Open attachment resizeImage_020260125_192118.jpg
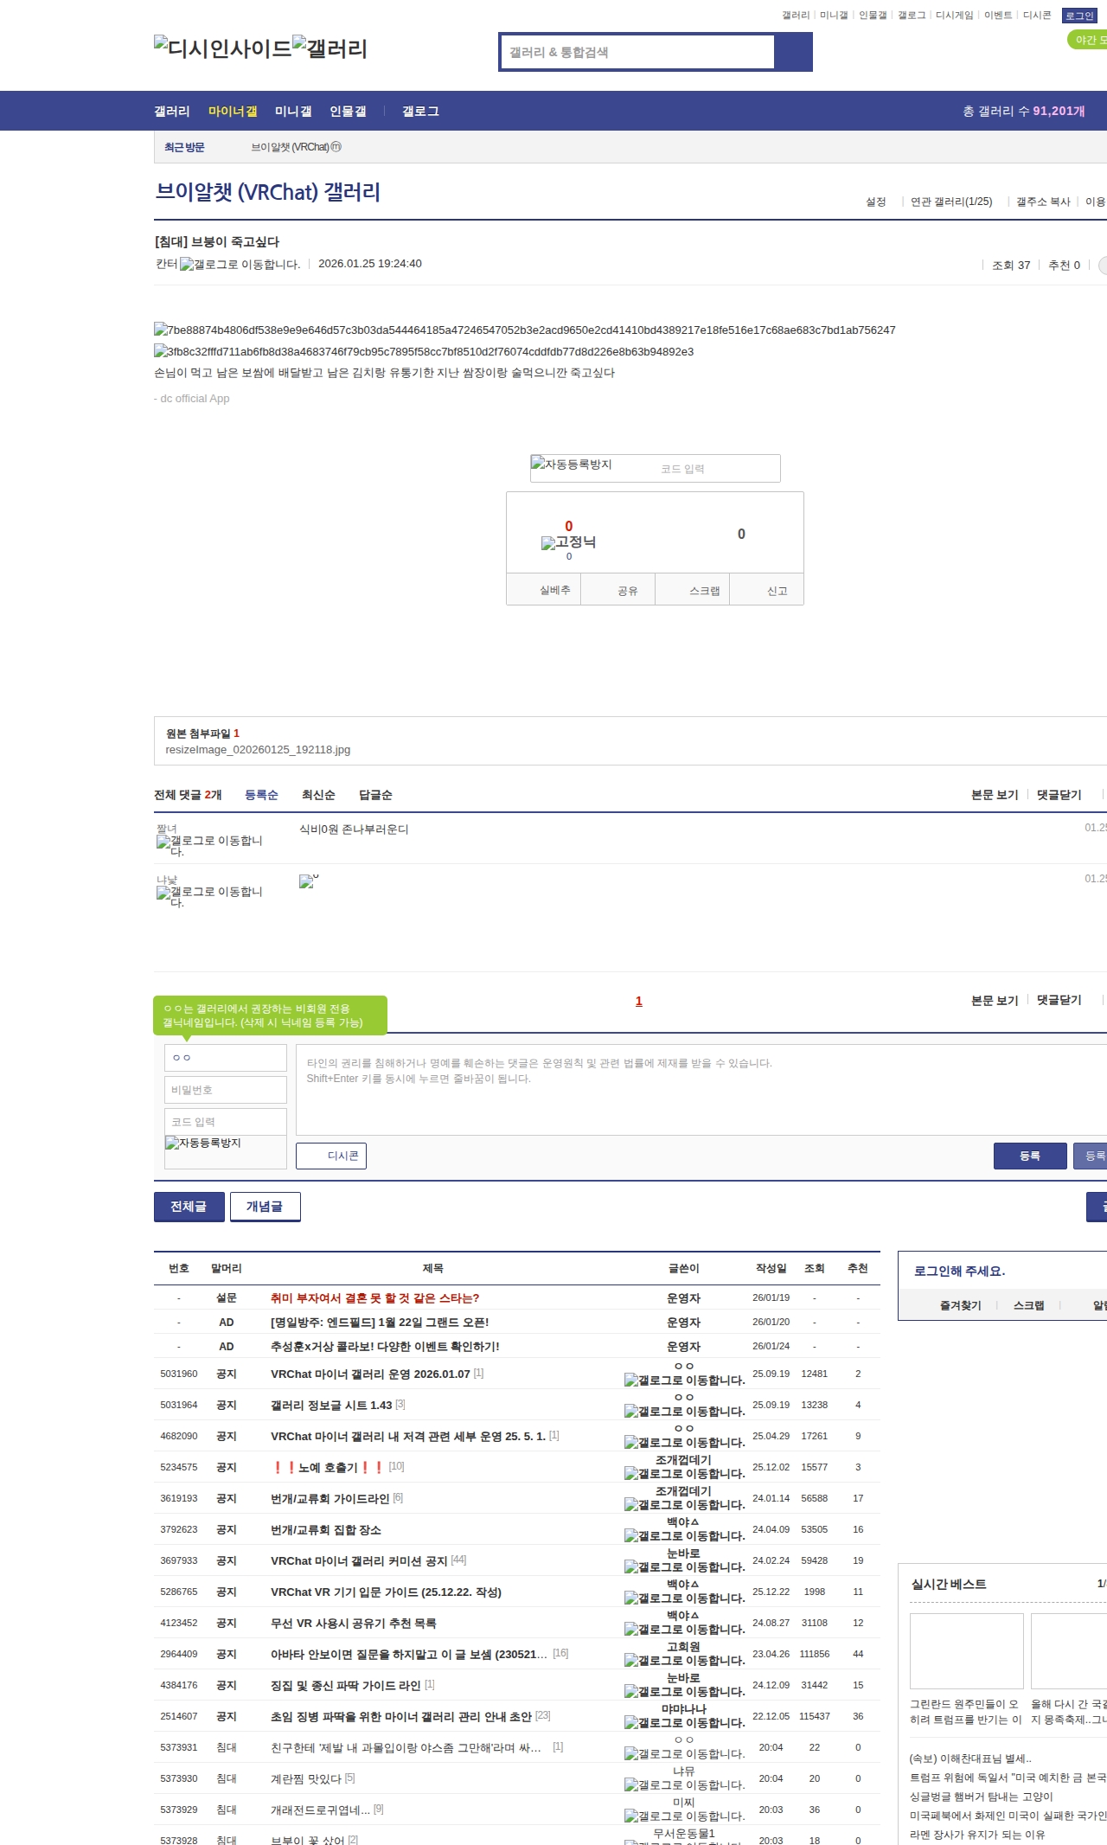Viewport: 1107px width, 1845px height. [x=258, y=750]
